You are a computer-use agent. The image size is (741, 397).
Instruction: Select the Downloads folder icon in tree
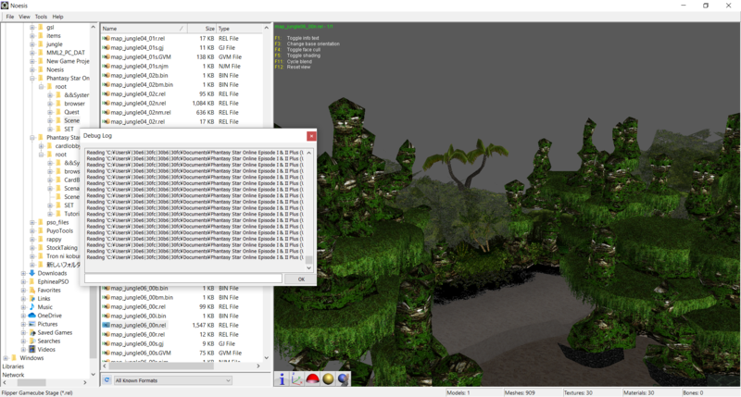click(31, 273)
